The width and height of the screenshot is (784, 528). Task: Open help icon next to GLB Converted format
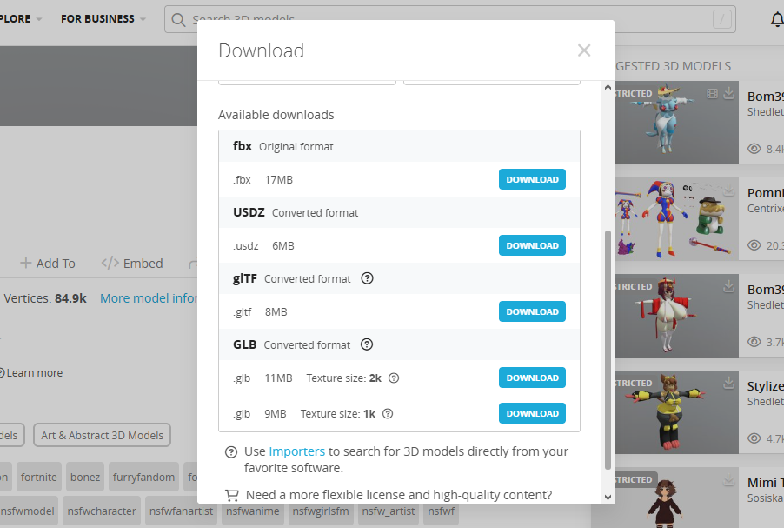click(367, 344)
